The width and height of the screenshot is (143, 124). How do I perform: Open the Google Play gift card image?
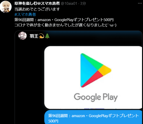tap(93, 77)
